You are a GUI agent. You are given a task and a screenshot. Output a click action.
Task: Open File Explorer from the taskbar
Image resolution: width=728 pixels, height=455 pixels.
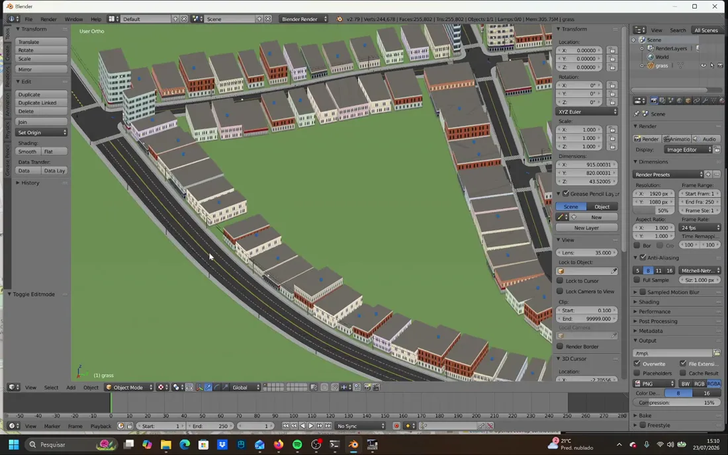(x=165, y=444)
